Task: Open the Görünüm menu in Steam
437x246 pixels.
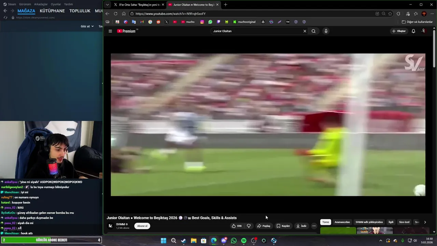Action: 25,4
